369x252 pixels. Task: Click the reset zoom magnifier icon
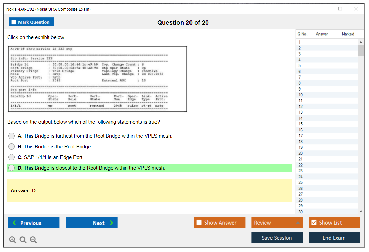click(x=23, y=240)
